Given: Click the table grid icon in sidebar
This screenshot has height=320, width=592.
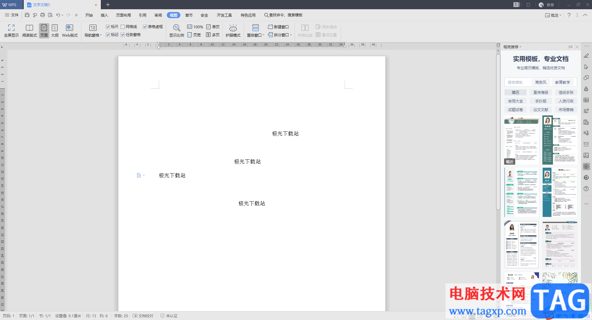Looking at the screenshot, I should click(586, 100).
